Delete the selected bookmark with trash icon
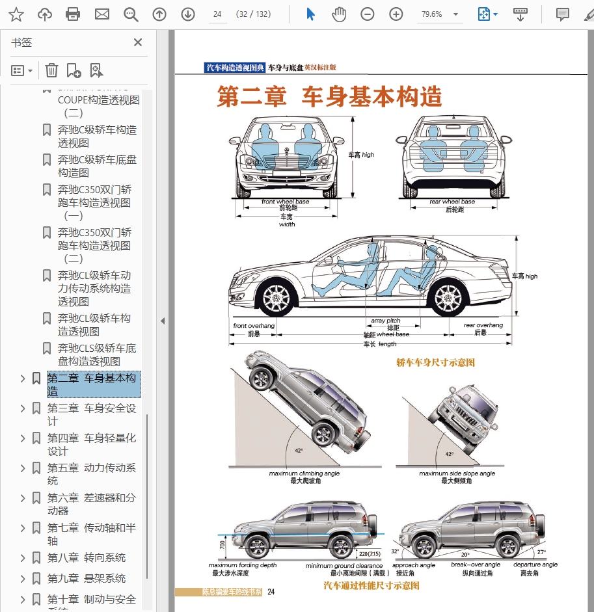The image size is (594, 612). point(51,70)
